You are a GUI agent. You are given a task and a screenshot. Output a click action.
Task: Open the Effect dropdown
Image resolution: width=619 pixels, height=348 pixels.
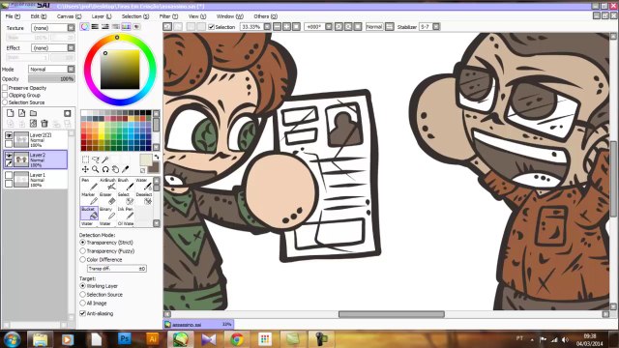coord(71,47)
